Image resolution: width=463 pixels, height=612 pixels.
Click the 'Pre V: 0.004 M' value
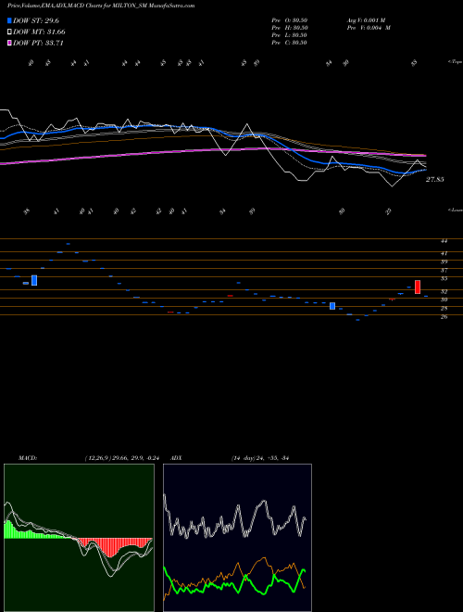[x=369, y=28]
